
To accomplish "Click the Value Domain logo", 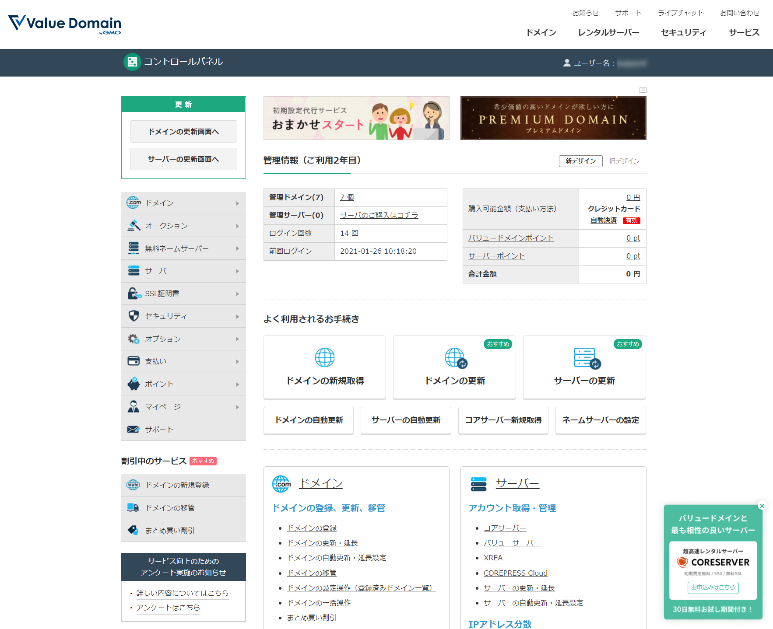I will coord(64,24).
